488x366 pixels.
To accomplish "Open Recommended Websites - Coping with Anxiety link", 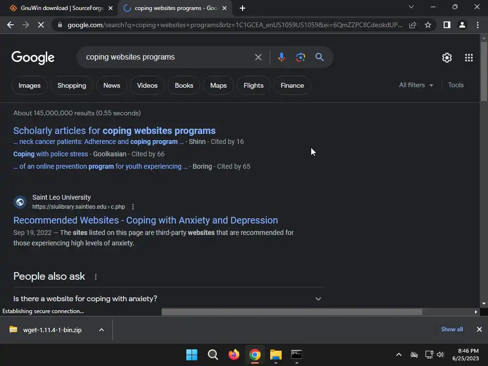I will pyautogui.click(x=145, y=220).
